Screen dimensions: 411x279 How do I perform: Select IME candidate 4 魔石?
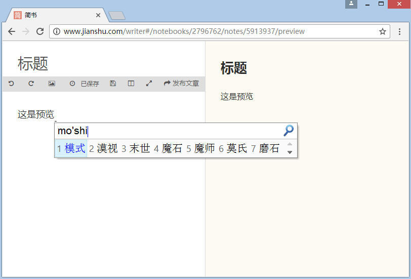coord(168,148)
